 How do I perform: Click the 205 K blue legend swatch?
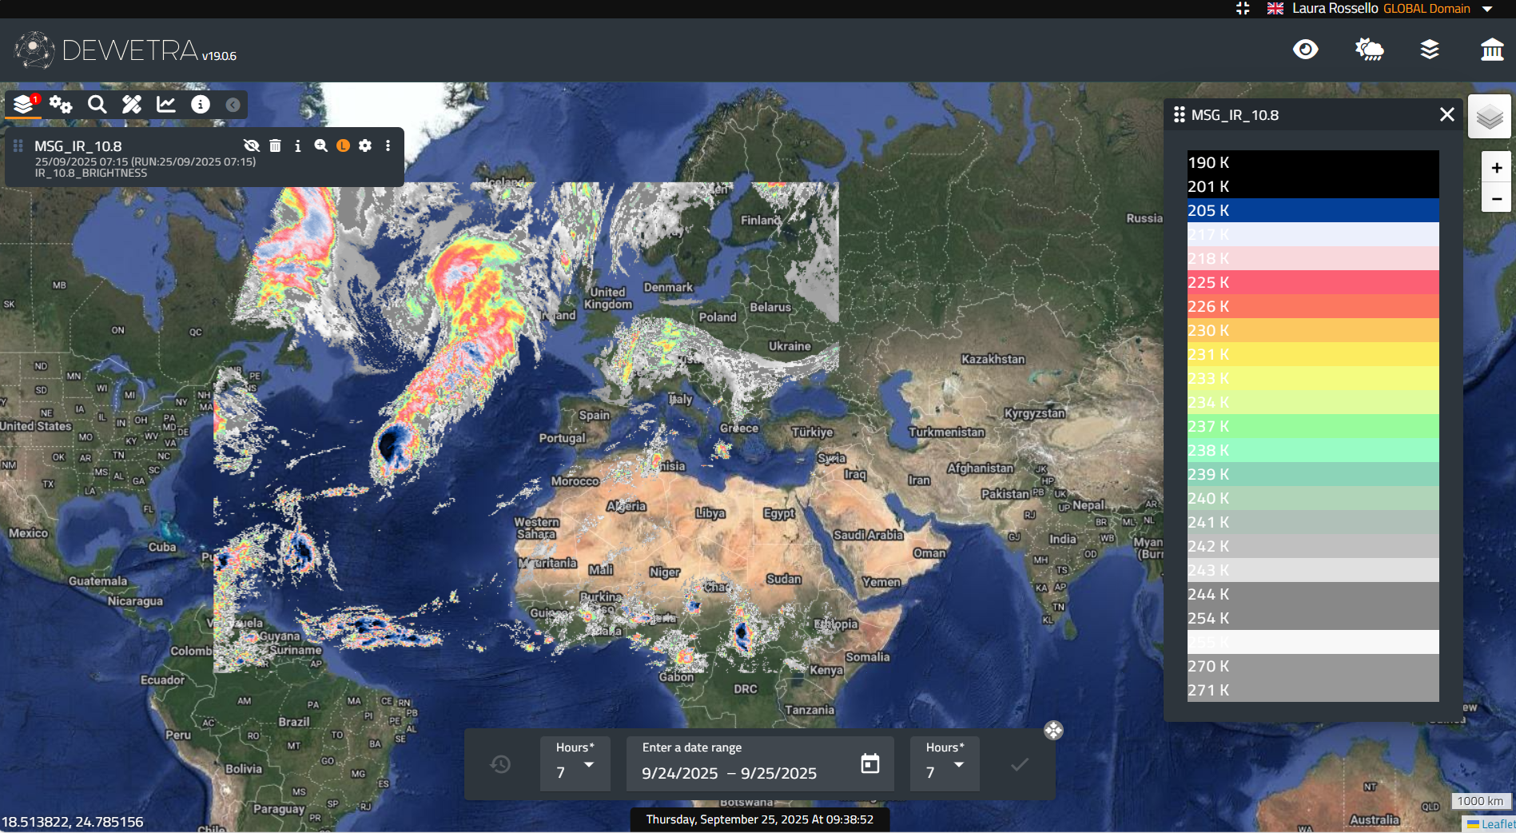pos(1312,210)
